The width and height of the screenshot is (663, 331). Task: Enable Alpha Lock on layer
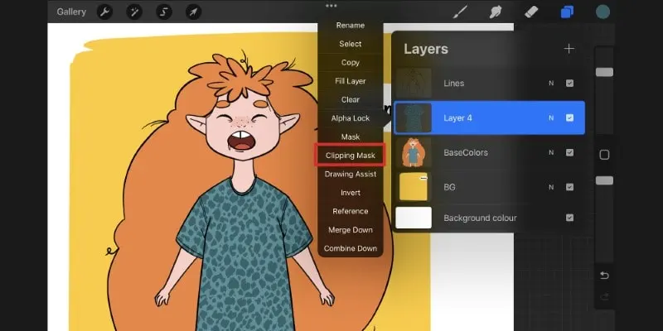350,118
